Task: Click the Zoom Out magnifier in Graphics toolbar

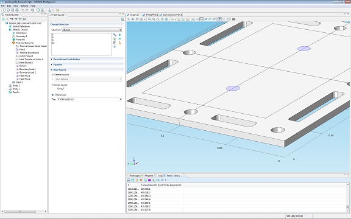Action: 154,19
